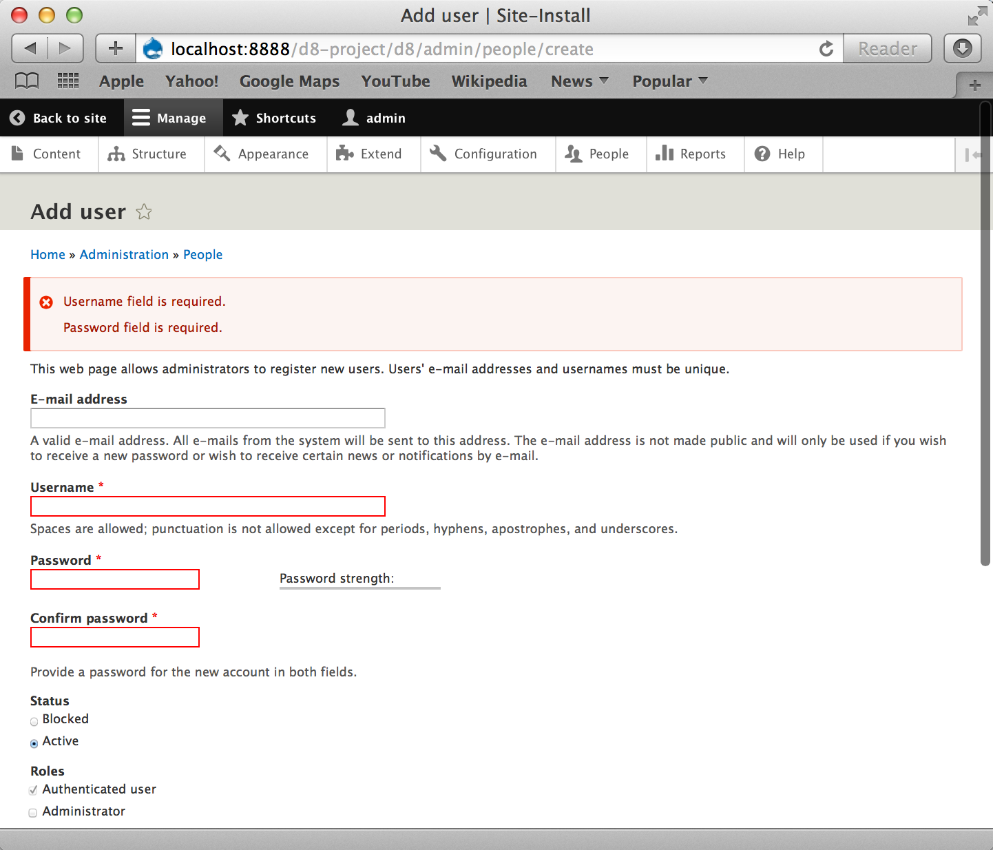Expand the News bookmarks dropdown

click(580, 81)
